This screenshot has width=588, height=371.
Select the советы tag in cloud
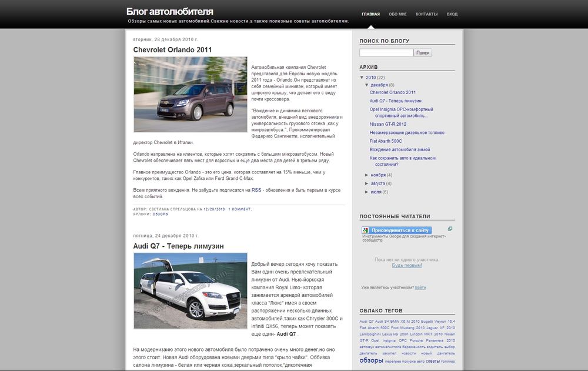coord(432,361)
